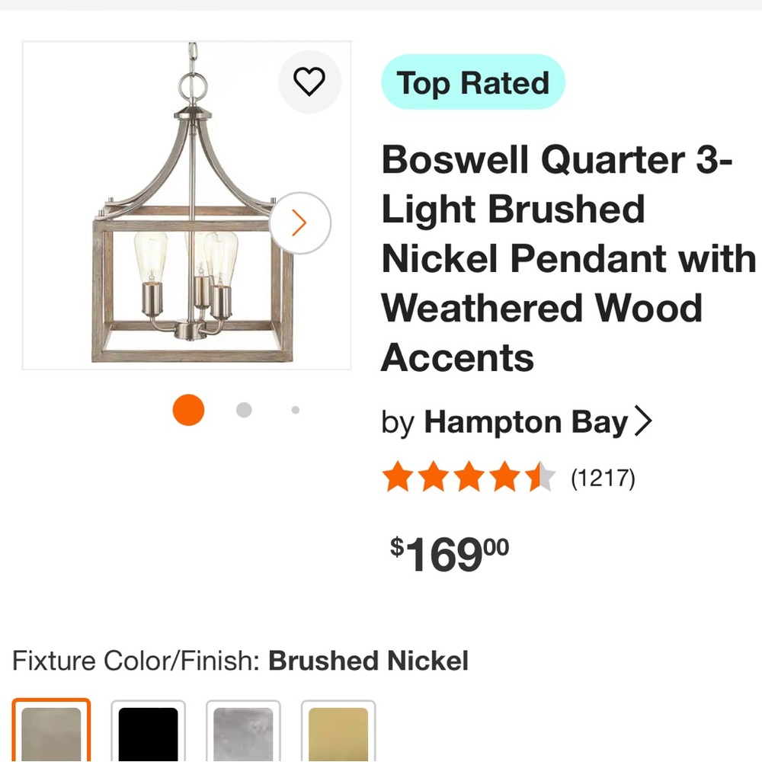The height and width of the screenshot is (762, 762).
Task: Select the gray Chrome color swatch
Action: (243, 734)
